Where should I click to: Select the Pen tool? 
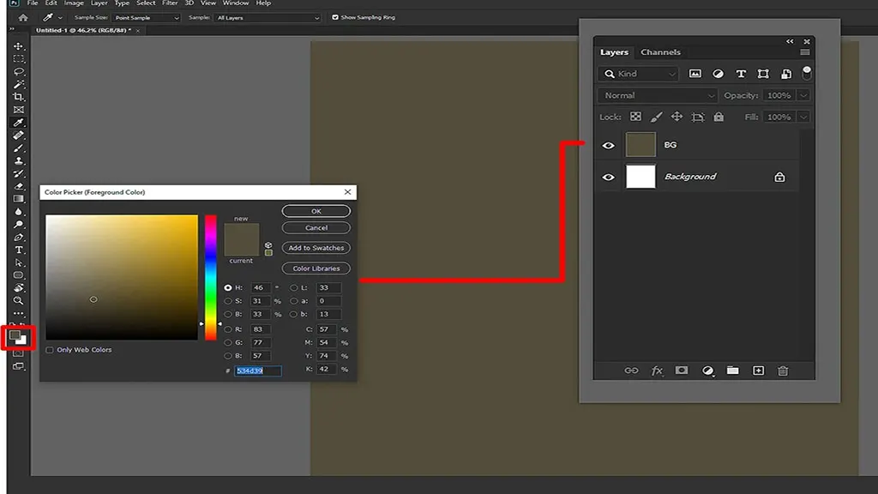19,238
